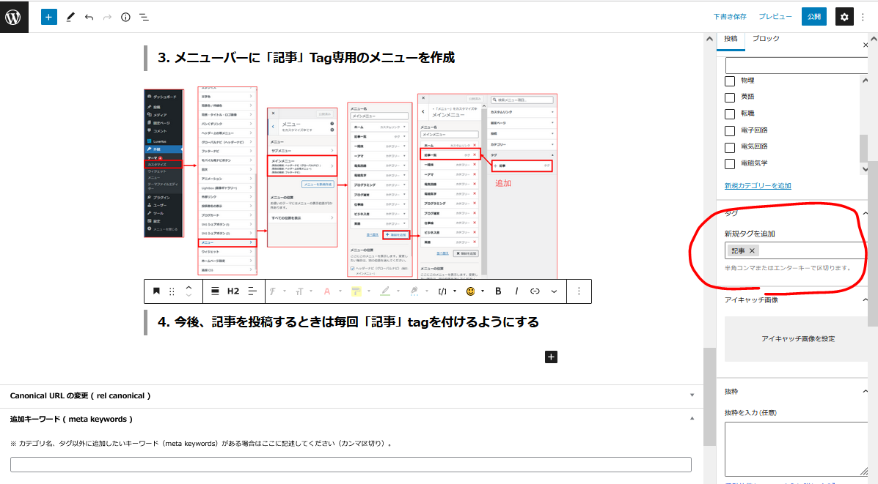Click the blue block inserter plus button
The width and height of the screenshot is (878, 484).
click(x=49, y=17)
